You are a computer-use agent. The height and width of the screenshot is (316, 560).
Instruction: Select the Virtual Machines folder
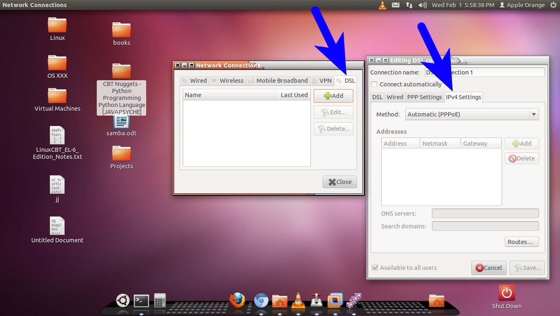[57, 100]
